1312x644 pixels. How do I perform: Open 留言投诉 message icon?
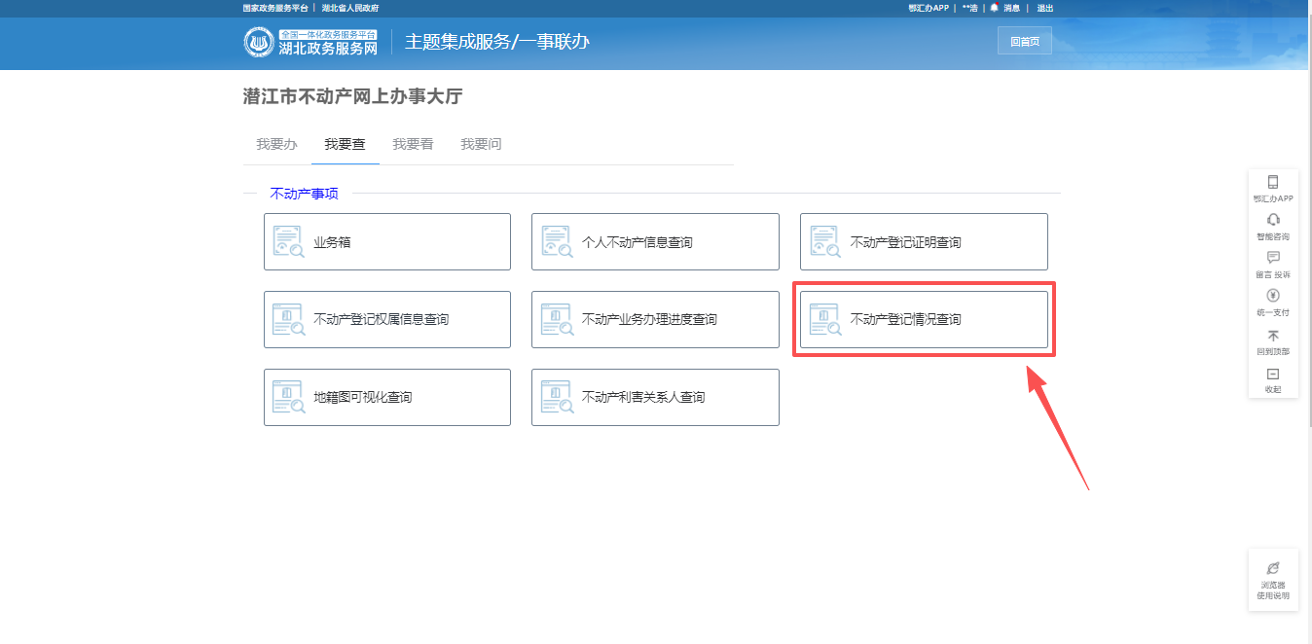1273,259
